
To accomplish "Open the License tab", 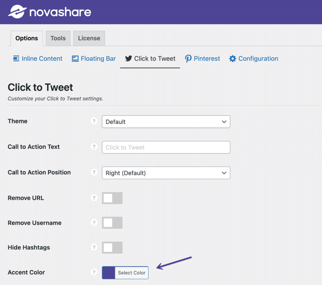I will 89,38.
